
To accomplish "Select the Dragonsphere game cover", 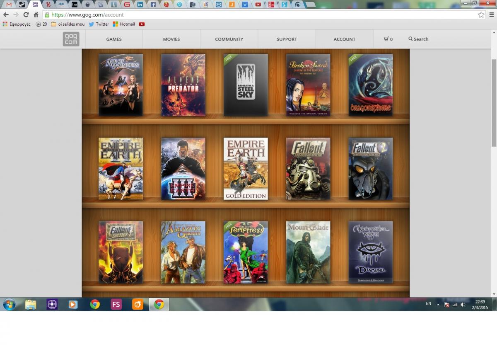I will tap(371, 85).
